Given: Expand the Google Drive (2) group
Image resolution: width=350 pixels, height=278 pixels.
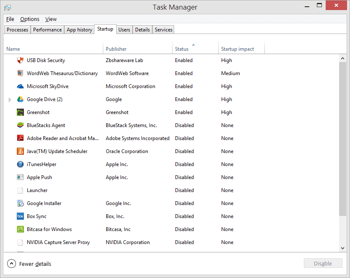Looking at the screenshot, I should 10,100.
